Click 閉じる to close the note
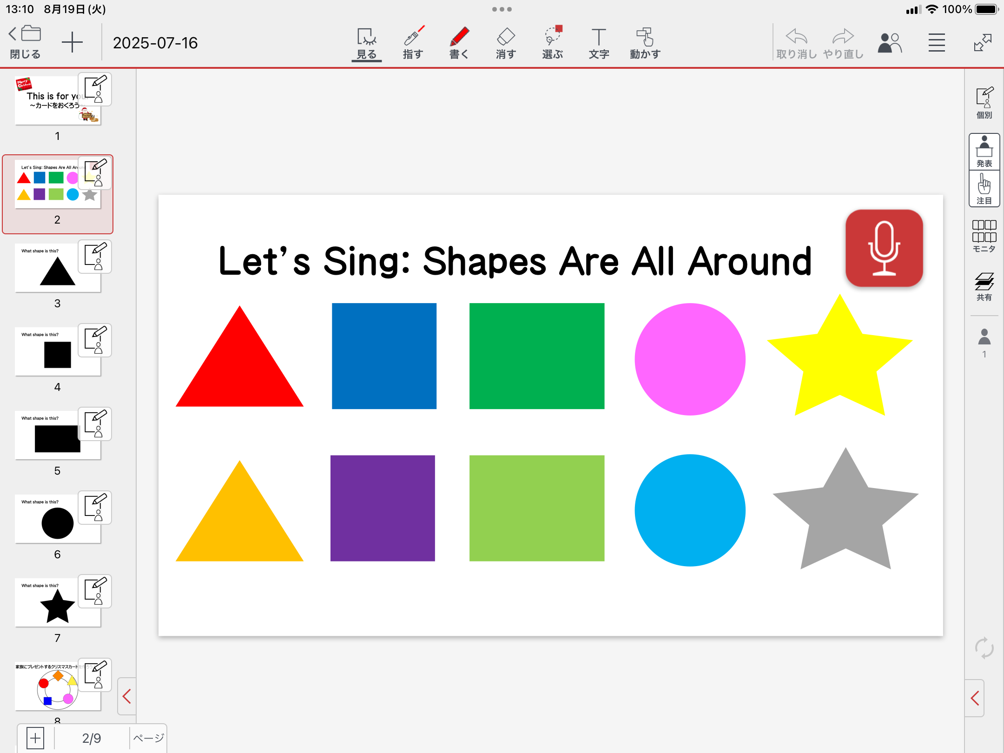Viewport: 1004px width, 753px height. [x=25, y=42]
